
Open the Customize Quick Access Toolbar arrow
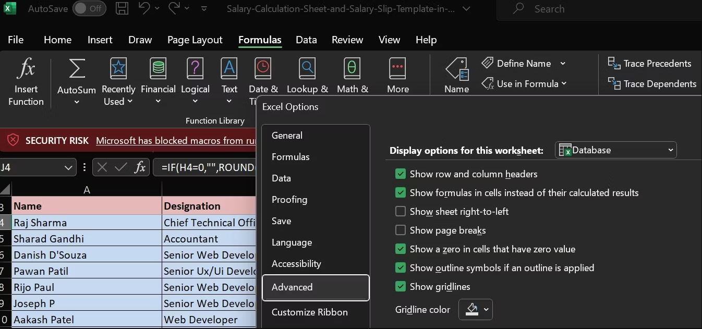pyautogui.click(x=204, y=9)
